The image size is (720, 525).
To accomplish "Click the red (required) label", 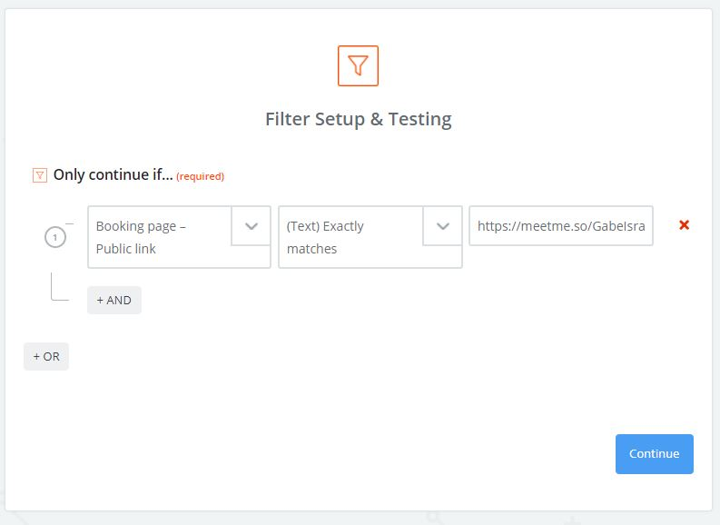I will point(200,176).
